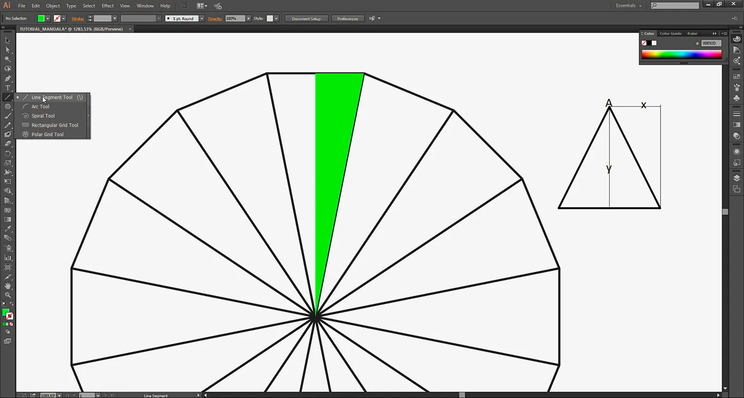744x398 pixels.
Task: Pick the Eyedropper tool
Action: (7, 229)
